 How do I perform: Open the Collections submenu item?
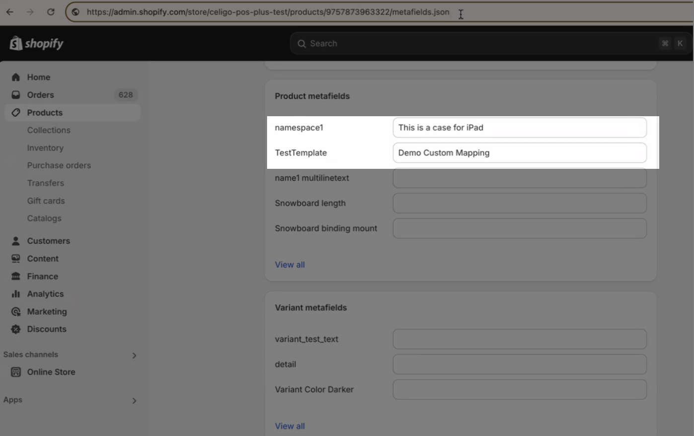coord(49,130)
